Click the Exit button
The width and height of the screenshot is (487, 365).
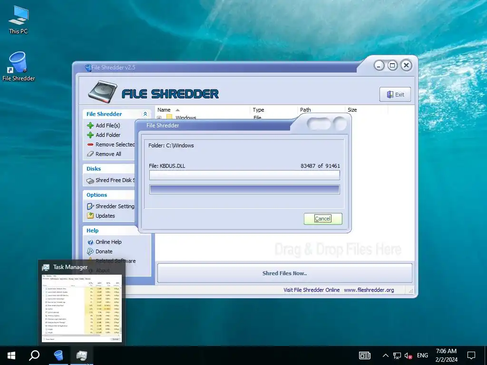[x=395, y=95]
